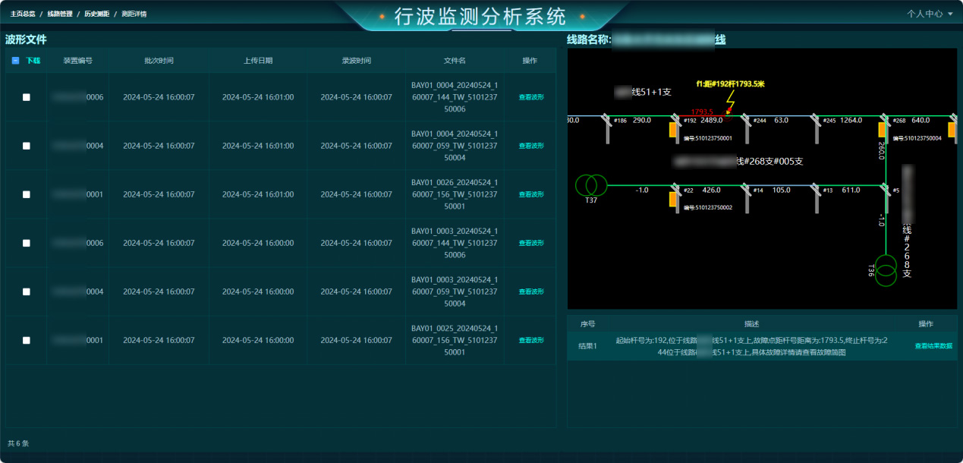The width and height of the screenshot is (963, 463).
Task: Click orange device 510123750002 at pole #22
Action: tap(672, 199)
